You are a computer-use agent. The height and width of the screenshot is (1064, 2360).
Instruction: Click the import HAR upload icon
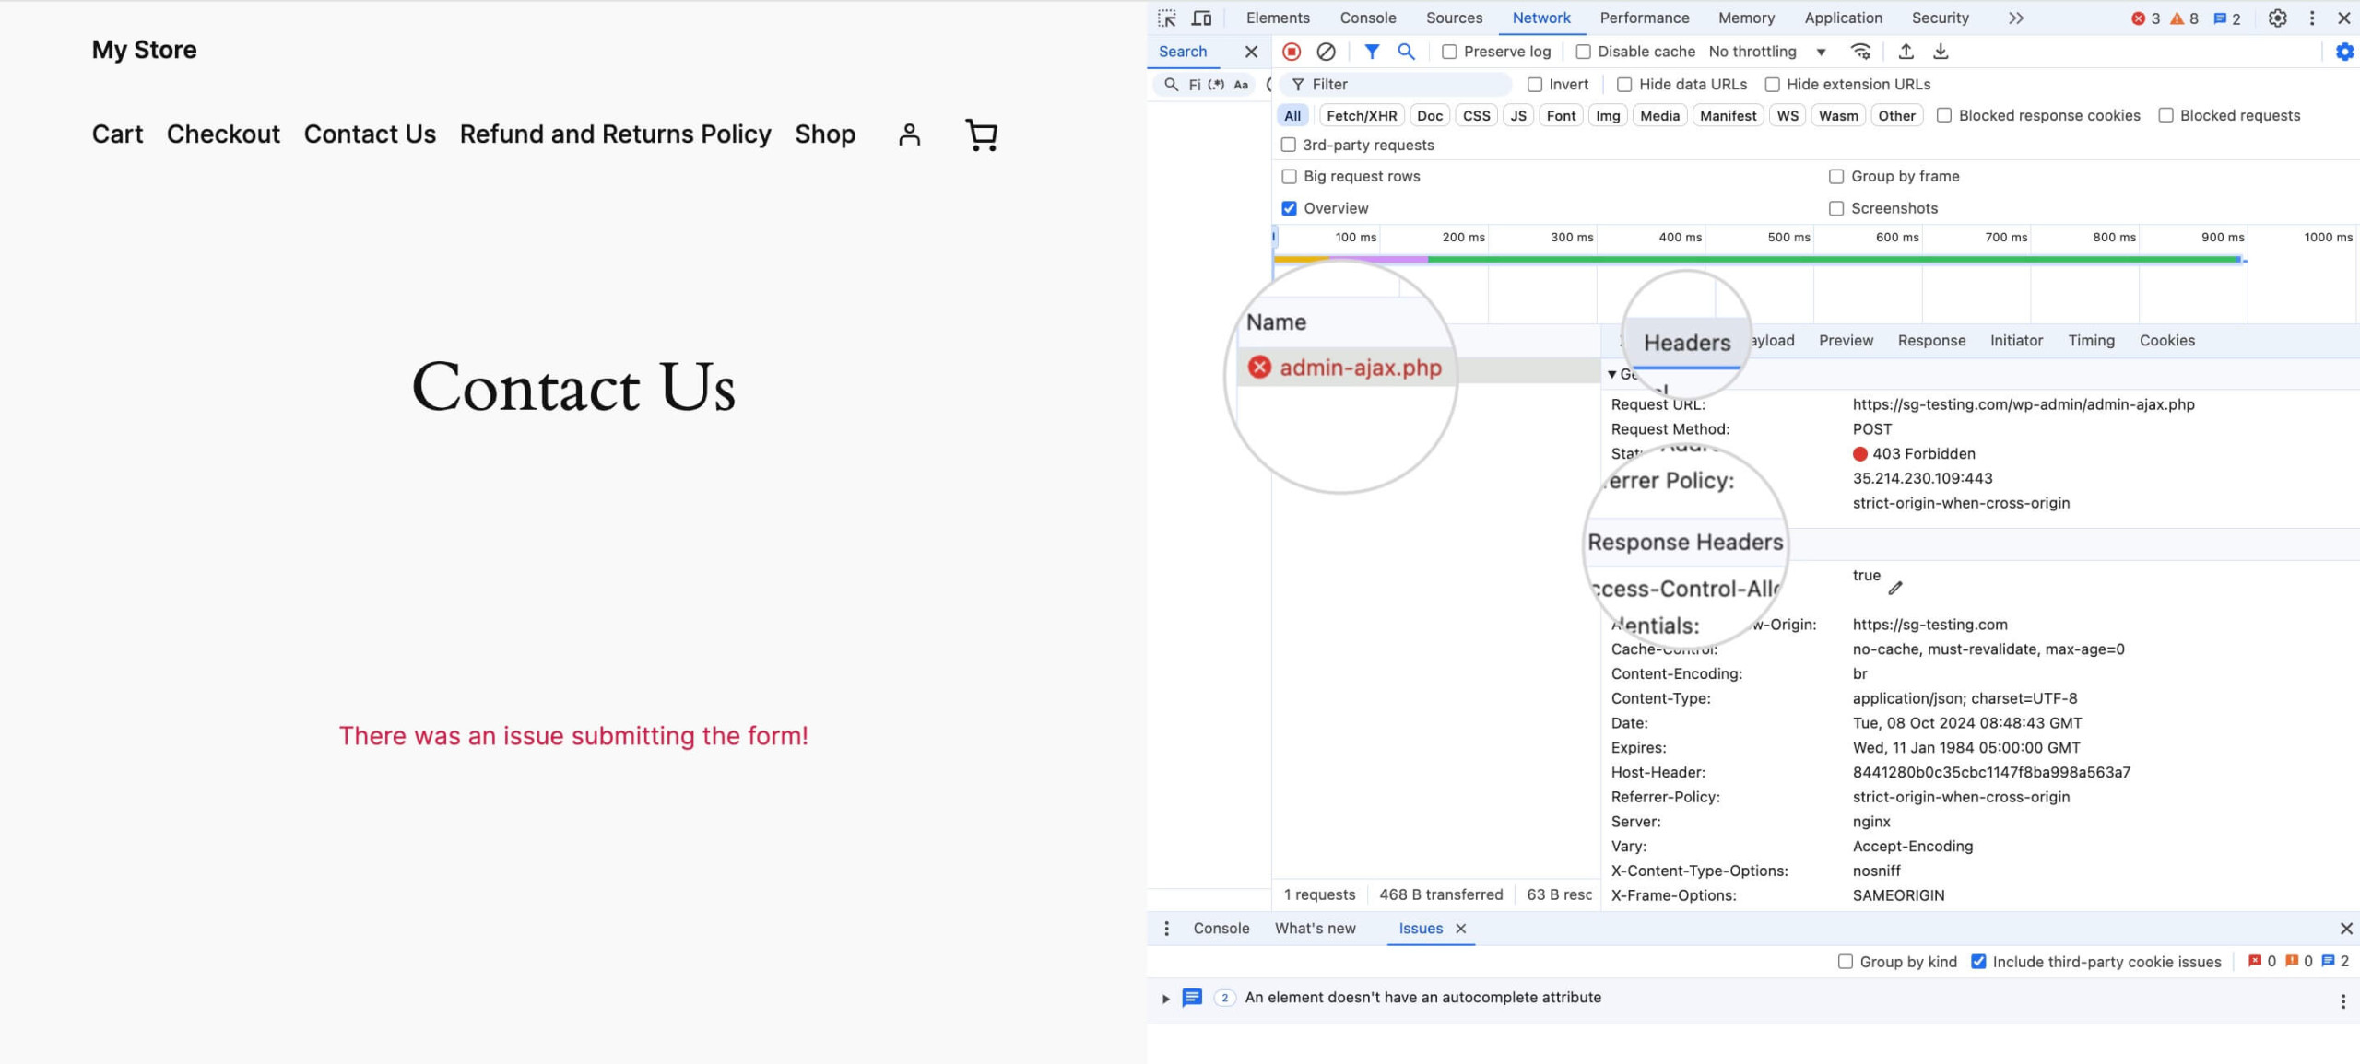pos(1906,52)
